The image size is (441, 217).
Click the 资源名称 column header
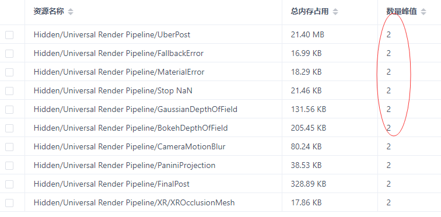click(x=48, y=12)
